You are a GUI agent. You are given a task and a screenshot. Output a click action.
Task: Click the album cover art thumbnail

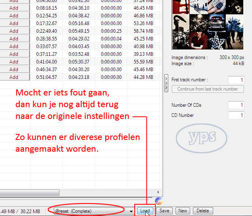pyautogui.click(x=208, y=25)
